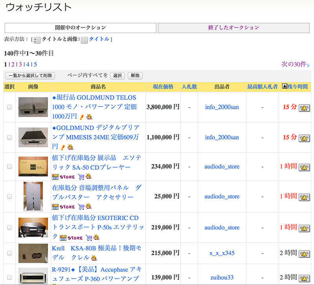The width and height of the screenshot is (314, 285).
Task: Switch to 開催中のオークション tab
Action: pos(80,28)
